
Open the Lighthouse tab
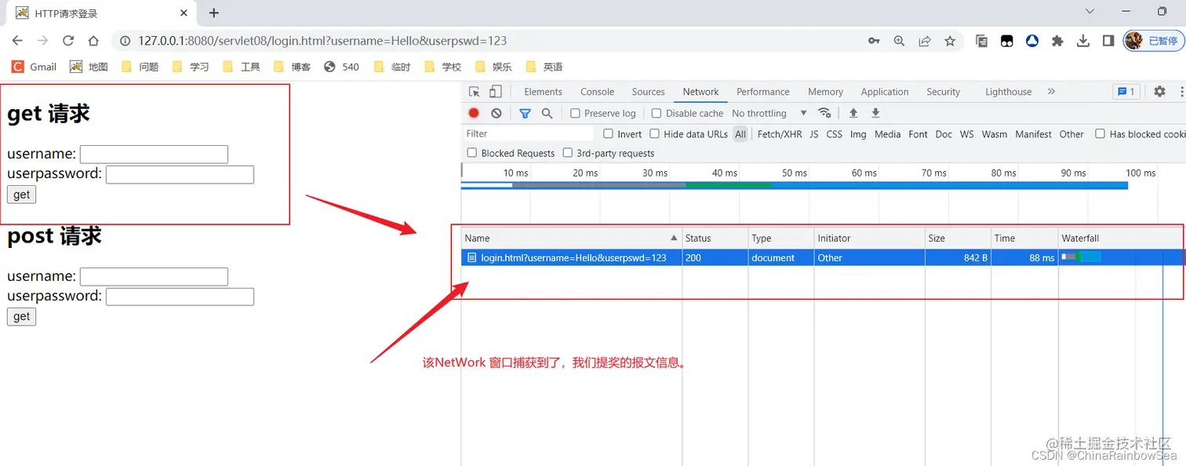pos(1008,92)
